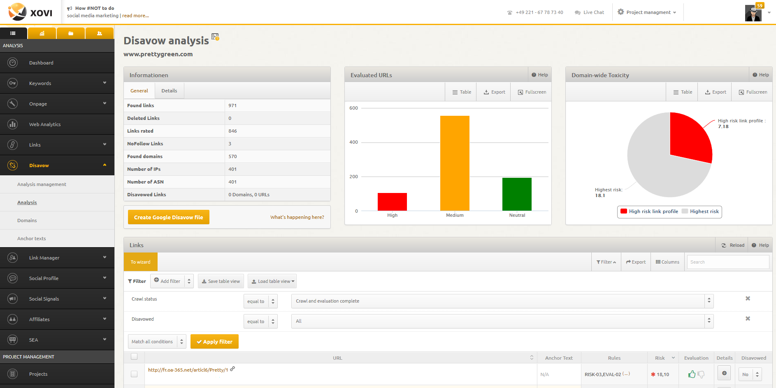Open the Project managment dropdown
The image size is (776, 388).
[x=647, y=12]
